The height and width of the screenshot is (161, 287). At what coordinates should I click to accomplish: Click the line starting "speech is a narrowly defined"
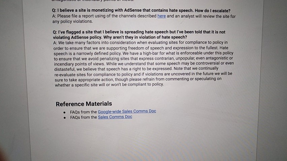coord(143,53)
